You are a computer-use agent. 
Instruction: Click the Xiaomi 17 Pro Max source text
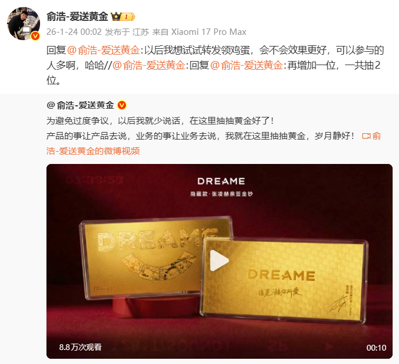point(209,32)
